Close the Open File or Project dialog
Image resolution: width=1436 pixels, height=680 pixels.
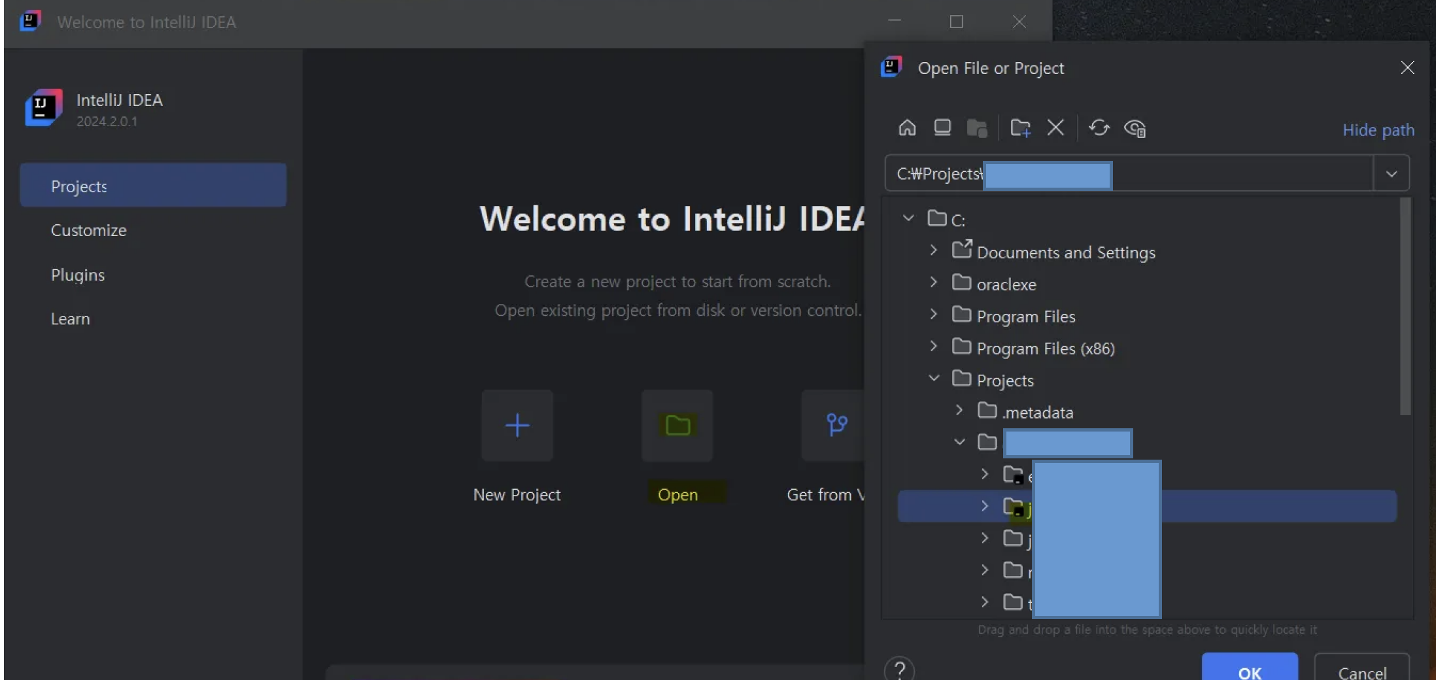[1407, 68]
